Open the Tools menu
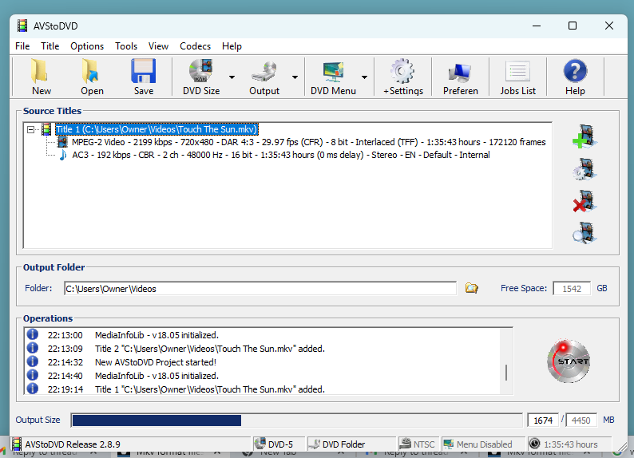The image size is (634, 458). (125, 46)
